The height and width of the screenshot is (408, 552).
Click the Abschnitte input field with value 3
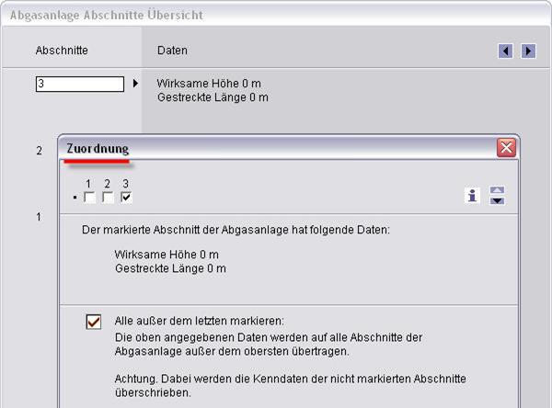(x=80, y=84)
